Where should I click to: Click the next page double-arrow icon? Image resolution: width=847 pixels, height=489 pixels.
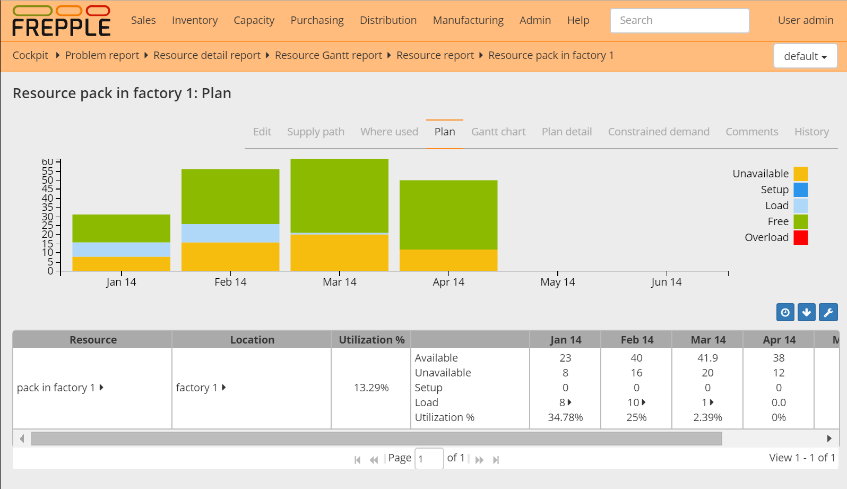point(479,460)
